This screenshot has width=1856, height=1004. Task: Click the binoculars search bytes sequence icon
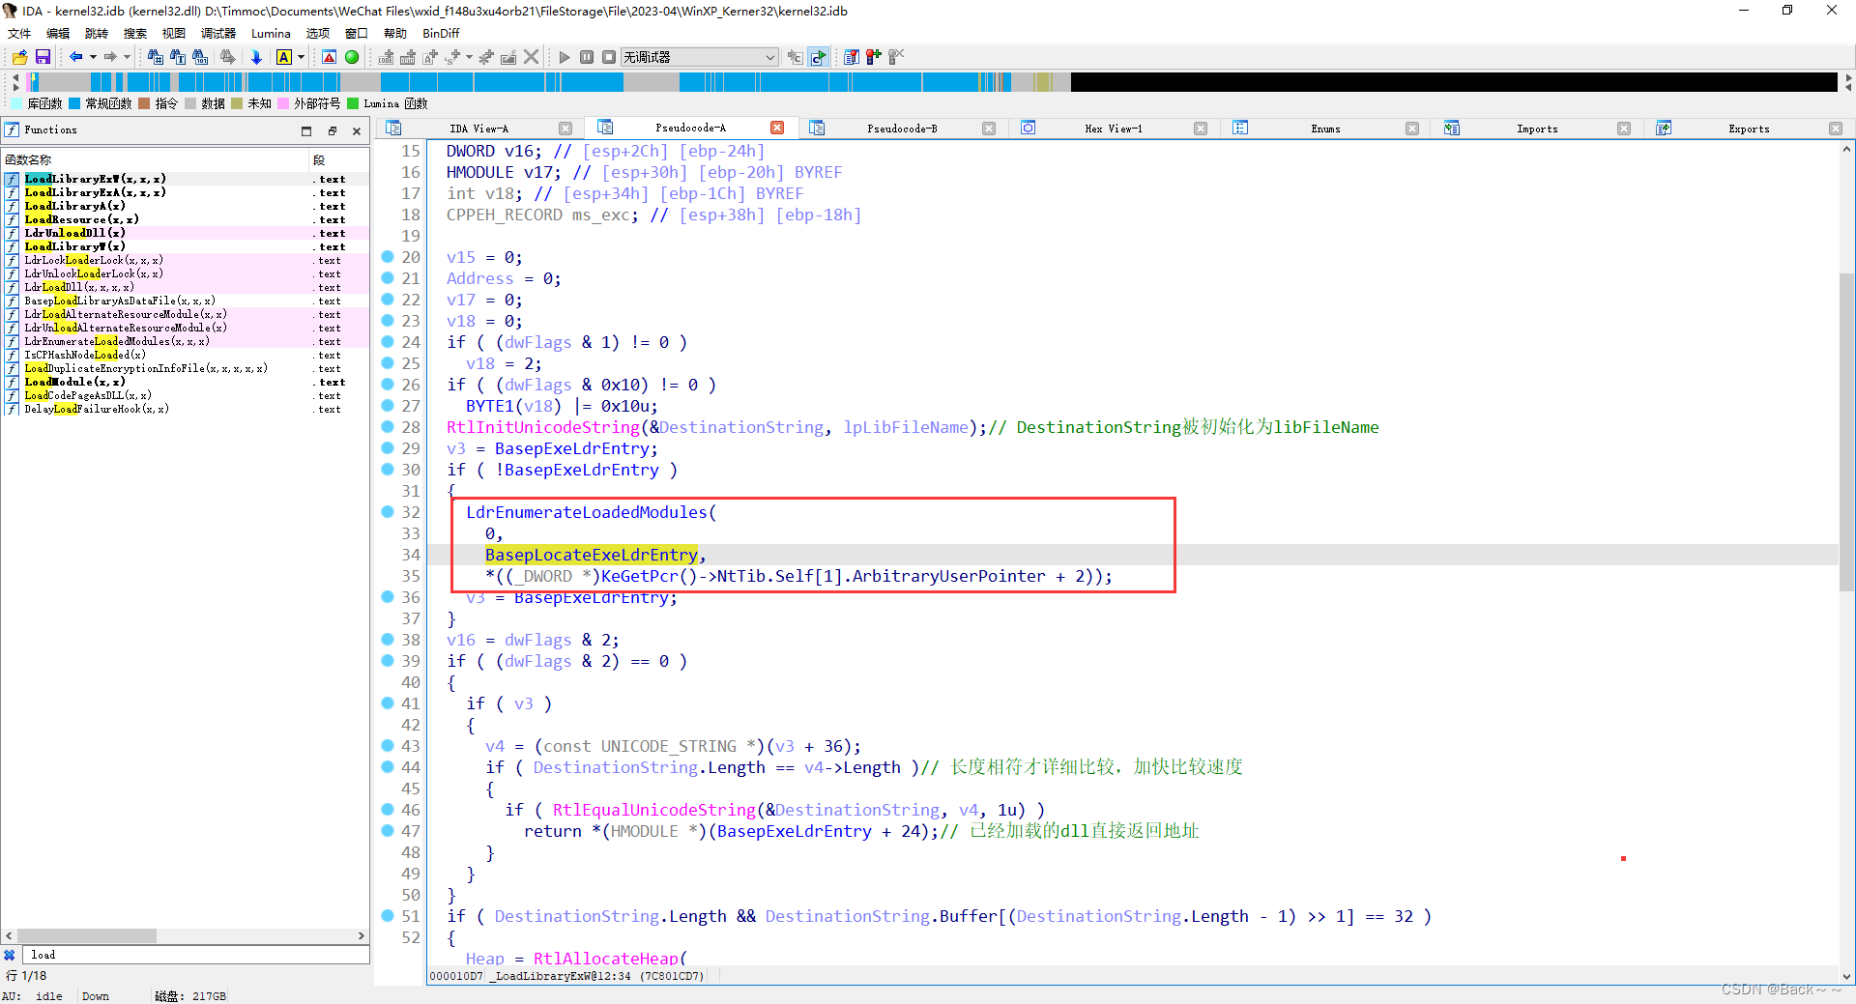tap(201, 57)
